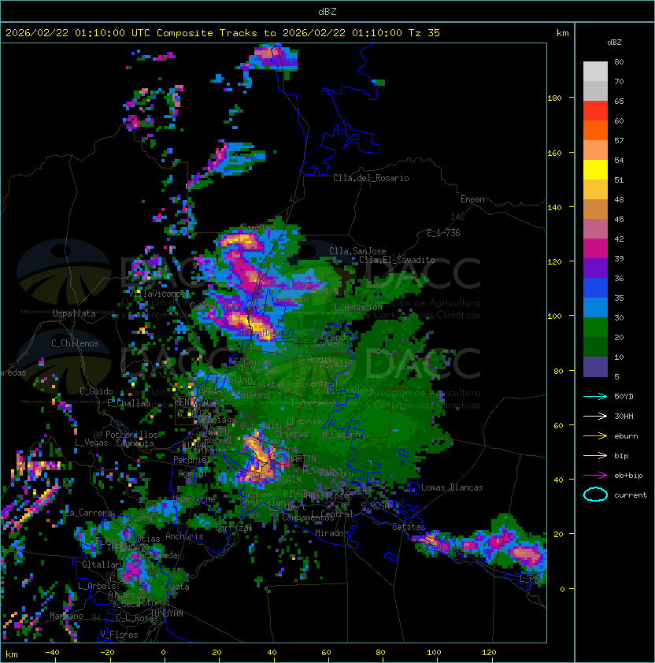
Task: Click the magenta swatch between 42 and 39
Action: 595,249
